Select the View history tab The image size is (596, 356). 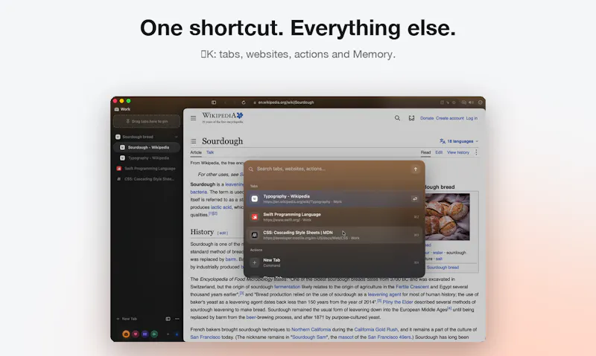click(458, 152)
